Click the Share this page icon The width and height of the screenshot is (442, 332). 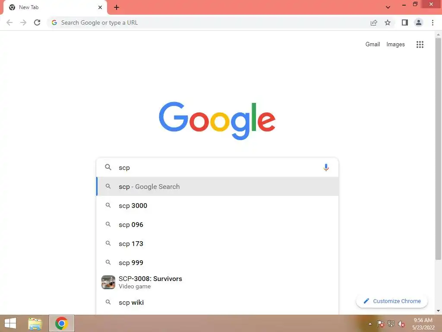[x=374, y=22]
